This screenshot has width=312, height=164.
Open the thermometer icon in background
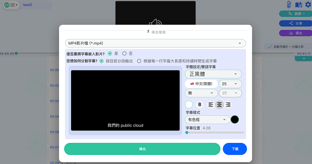[289, 4]
